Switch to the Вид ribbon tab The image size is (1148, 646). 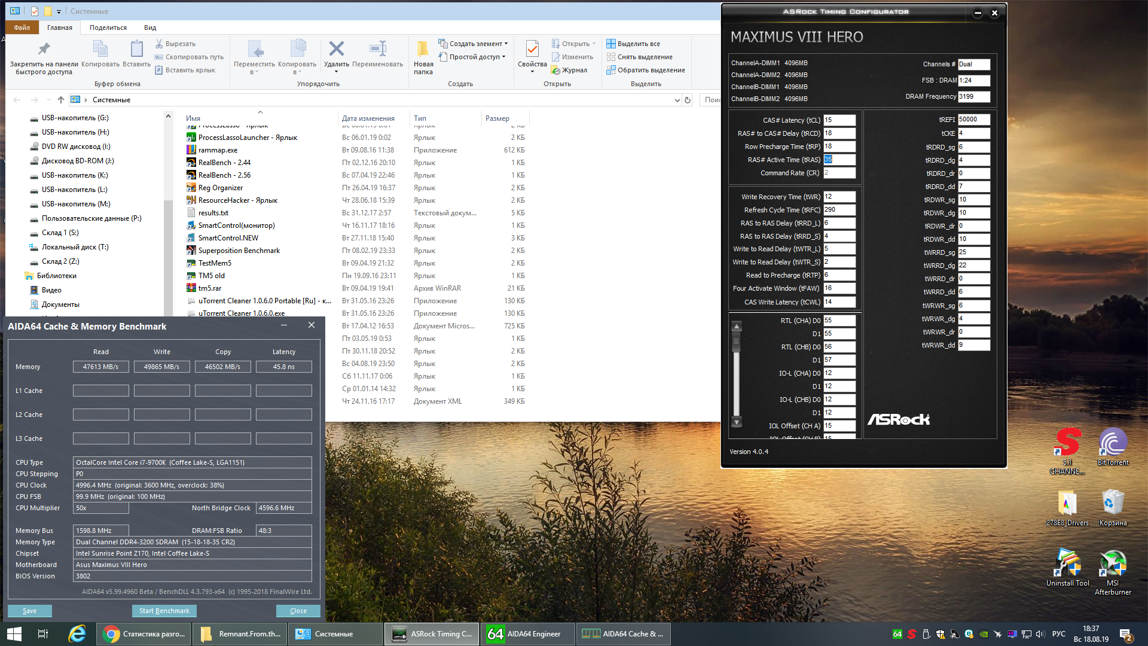click(x=150, y=28)
